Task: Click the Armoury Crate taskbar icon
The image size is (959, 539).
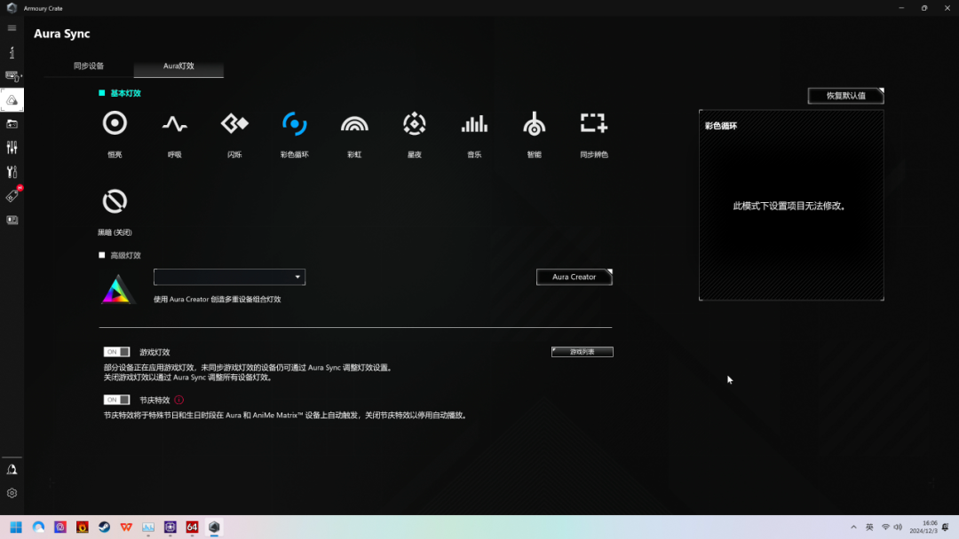Action: coord(214,527)
